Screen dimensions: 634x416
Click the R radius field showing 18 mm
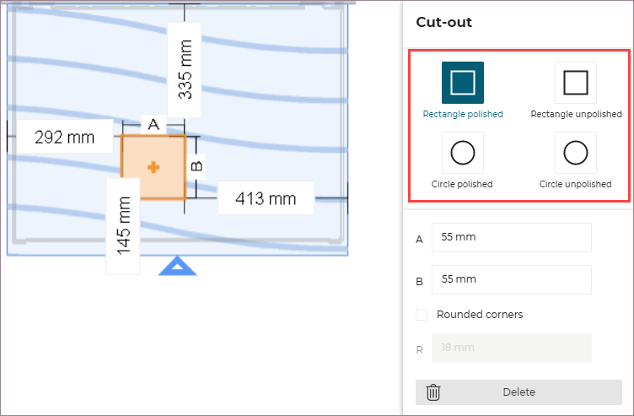pos(511,348)
